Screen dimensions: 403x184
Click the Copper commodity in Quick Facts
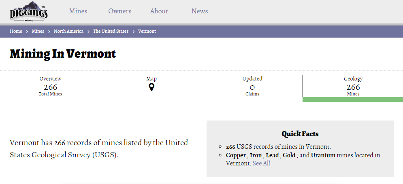click(x=236, y=155)
